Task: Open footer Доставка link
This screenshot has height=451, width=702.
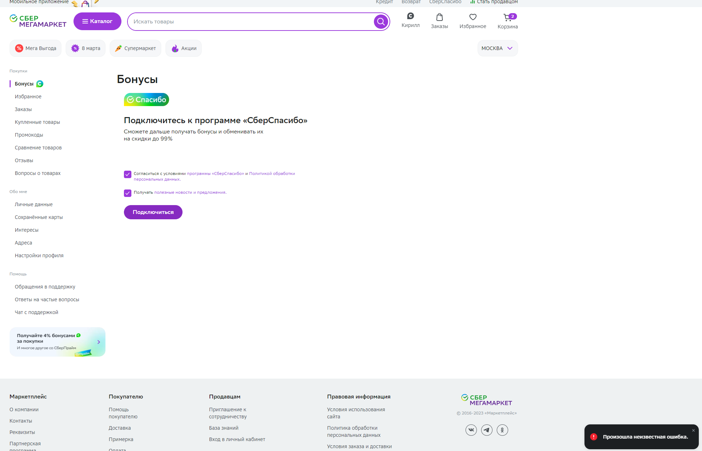Action: [x=120, y=428]
